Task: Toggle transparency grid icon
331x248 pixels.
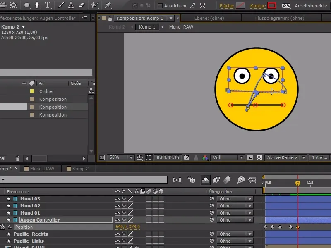Action: [259, 157]
